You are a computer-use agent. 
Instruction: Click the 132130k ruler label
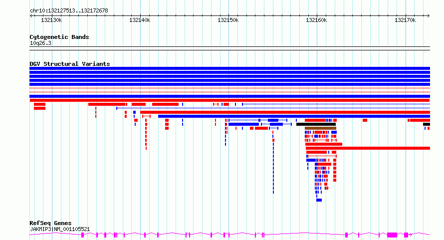coord(51,20)
